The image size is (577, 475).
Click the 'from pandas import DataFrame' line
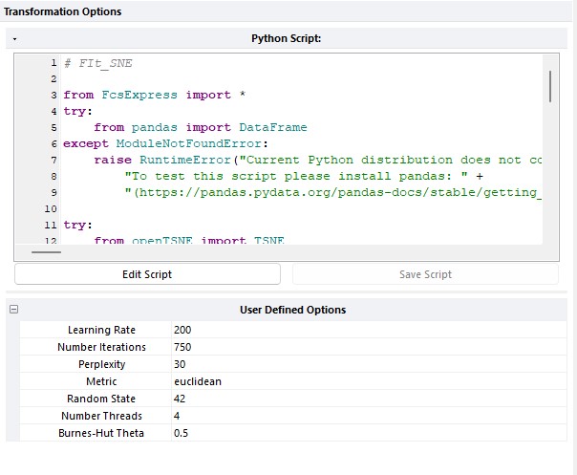click(x=201, y=127)
